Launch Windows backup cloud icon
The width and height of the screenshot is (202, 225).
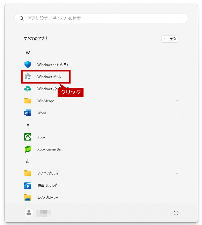point(28,89)
